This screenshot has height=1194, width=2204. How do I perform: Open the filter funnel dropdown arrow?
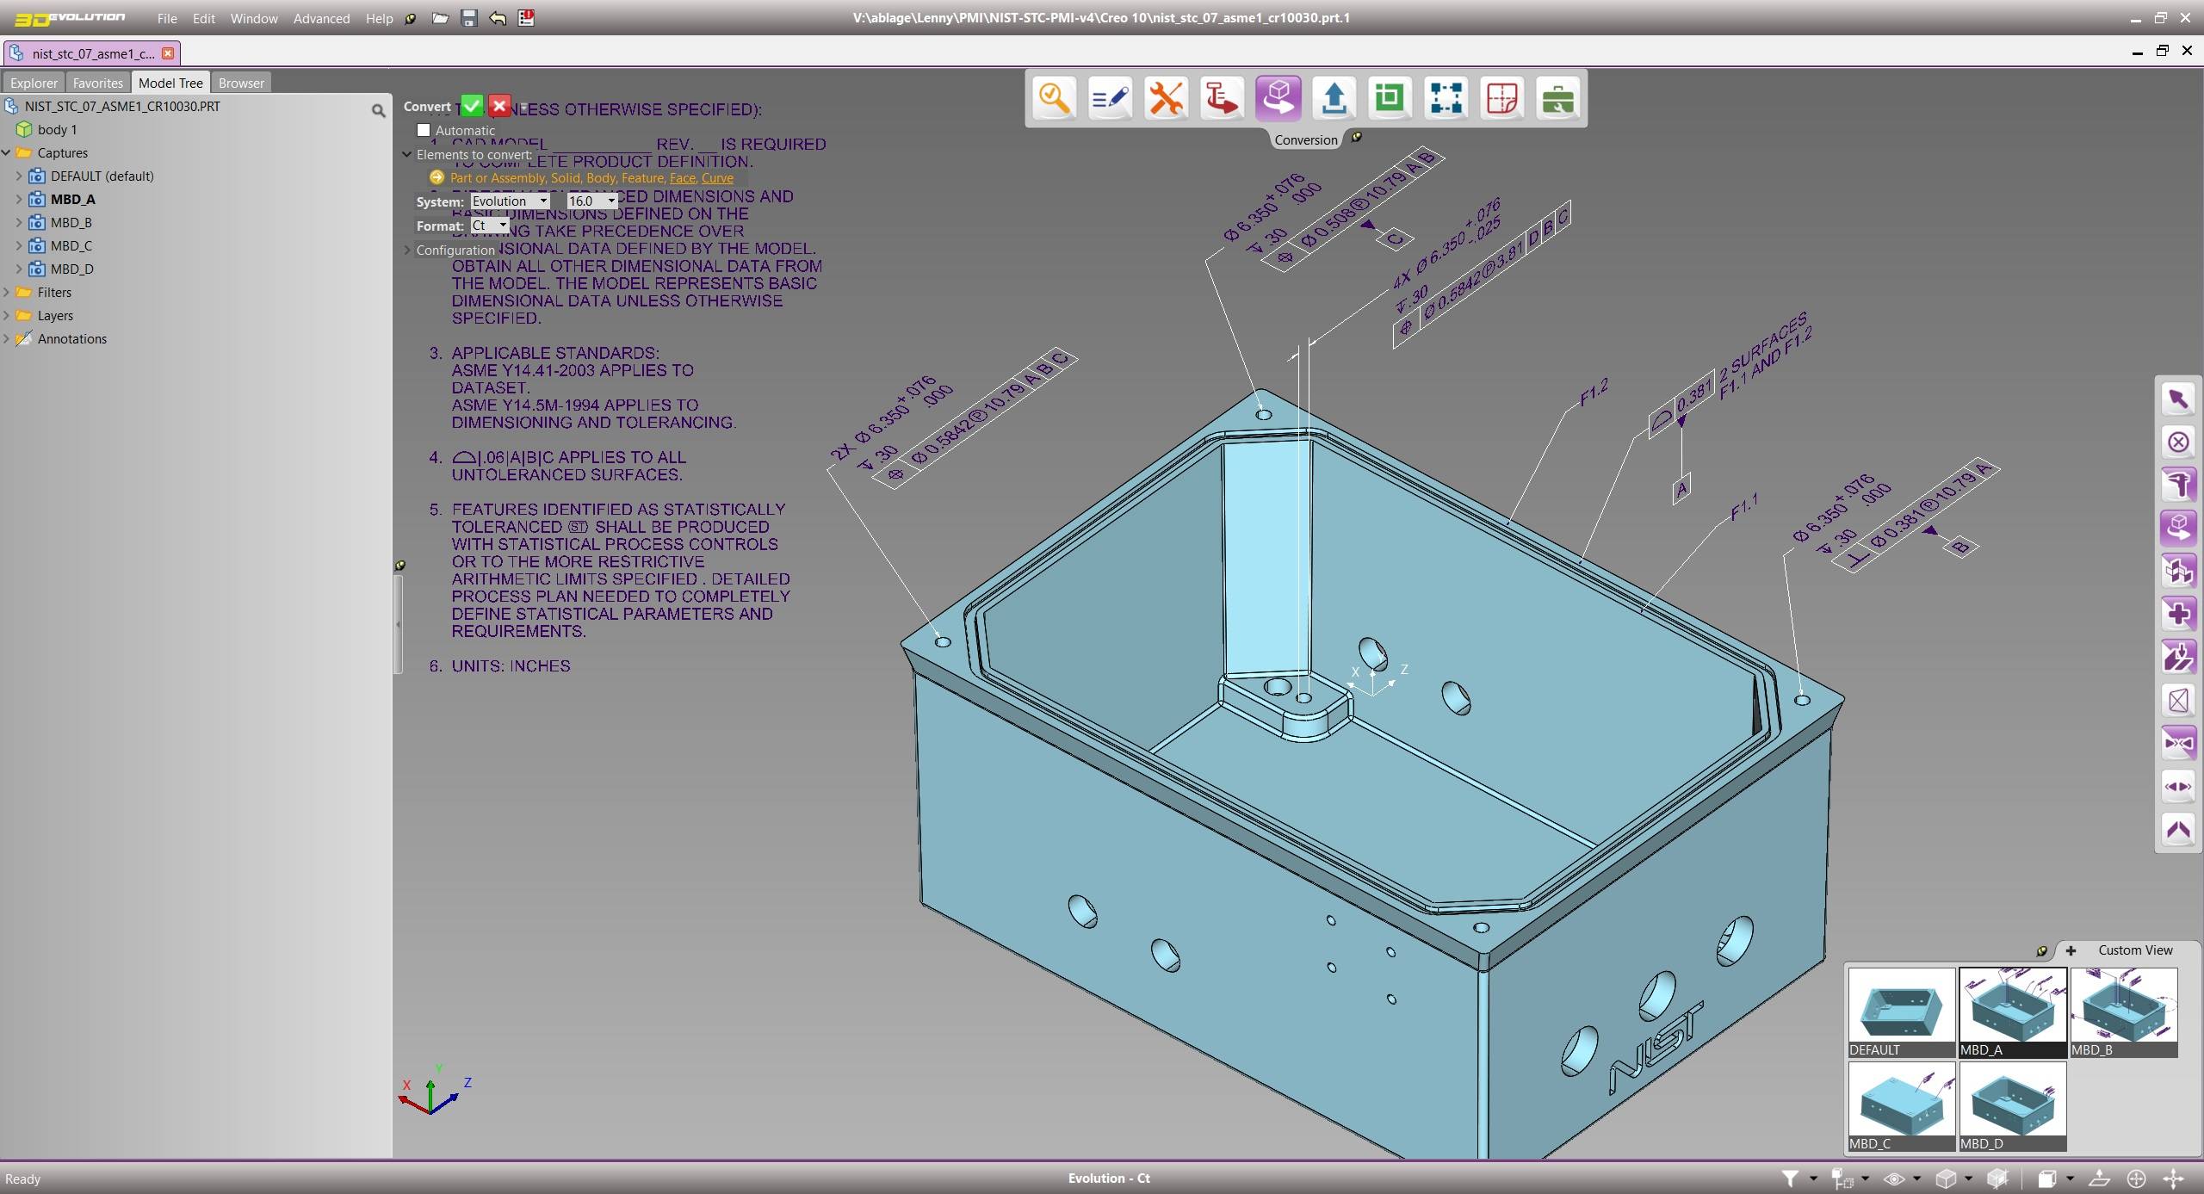tap(1813, 1179)
